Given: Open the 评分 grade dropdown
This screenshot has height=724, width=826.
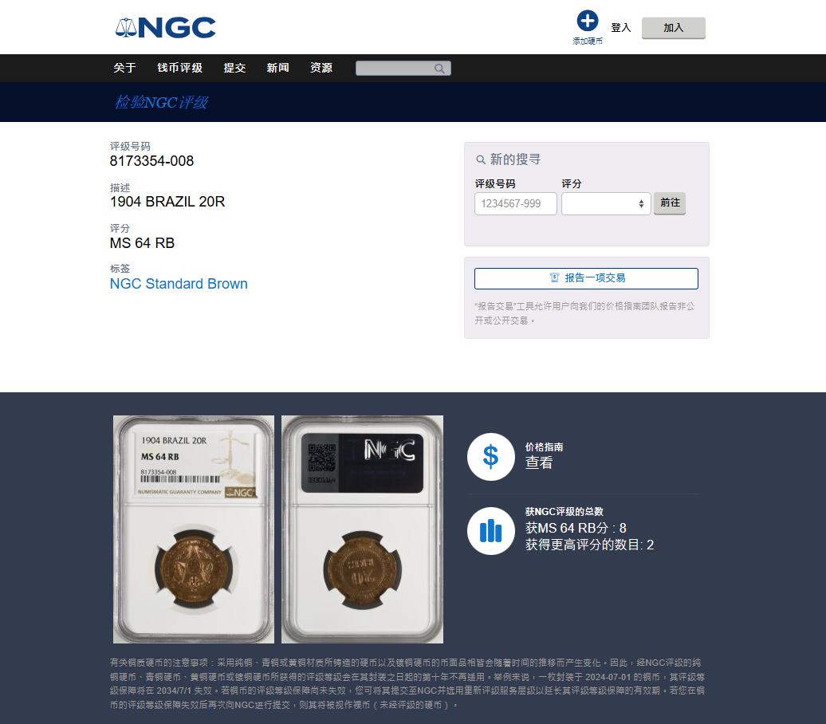Looking at the screenshot, I should click(606, 204).
